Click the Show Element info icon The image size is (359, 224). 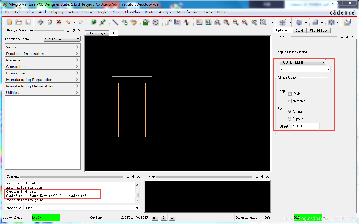299,22
